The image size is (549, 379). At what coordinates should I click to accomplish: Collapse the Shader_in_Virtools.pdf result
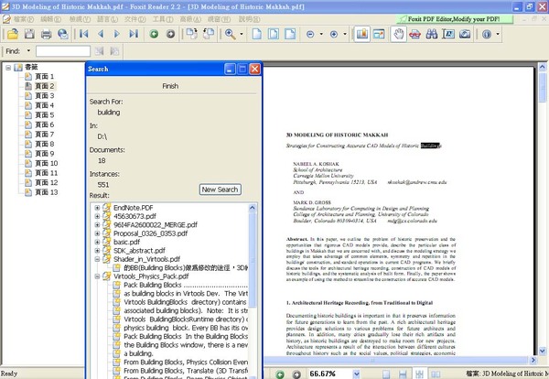tap(97, 259)
